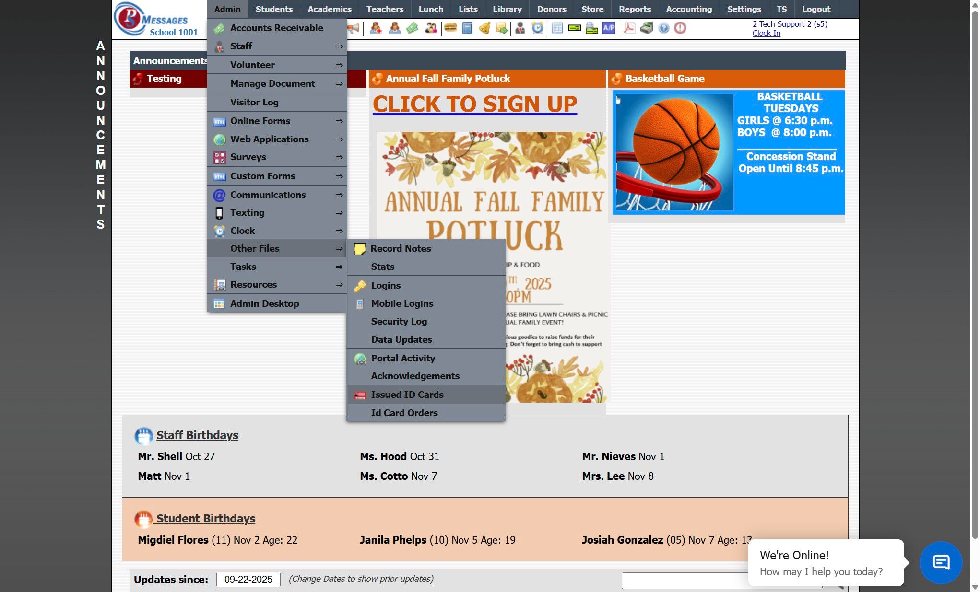Viewport: 980px width, 592px height.
Task: Click the add student icon with red plus
Action: (x=376, y=28)
